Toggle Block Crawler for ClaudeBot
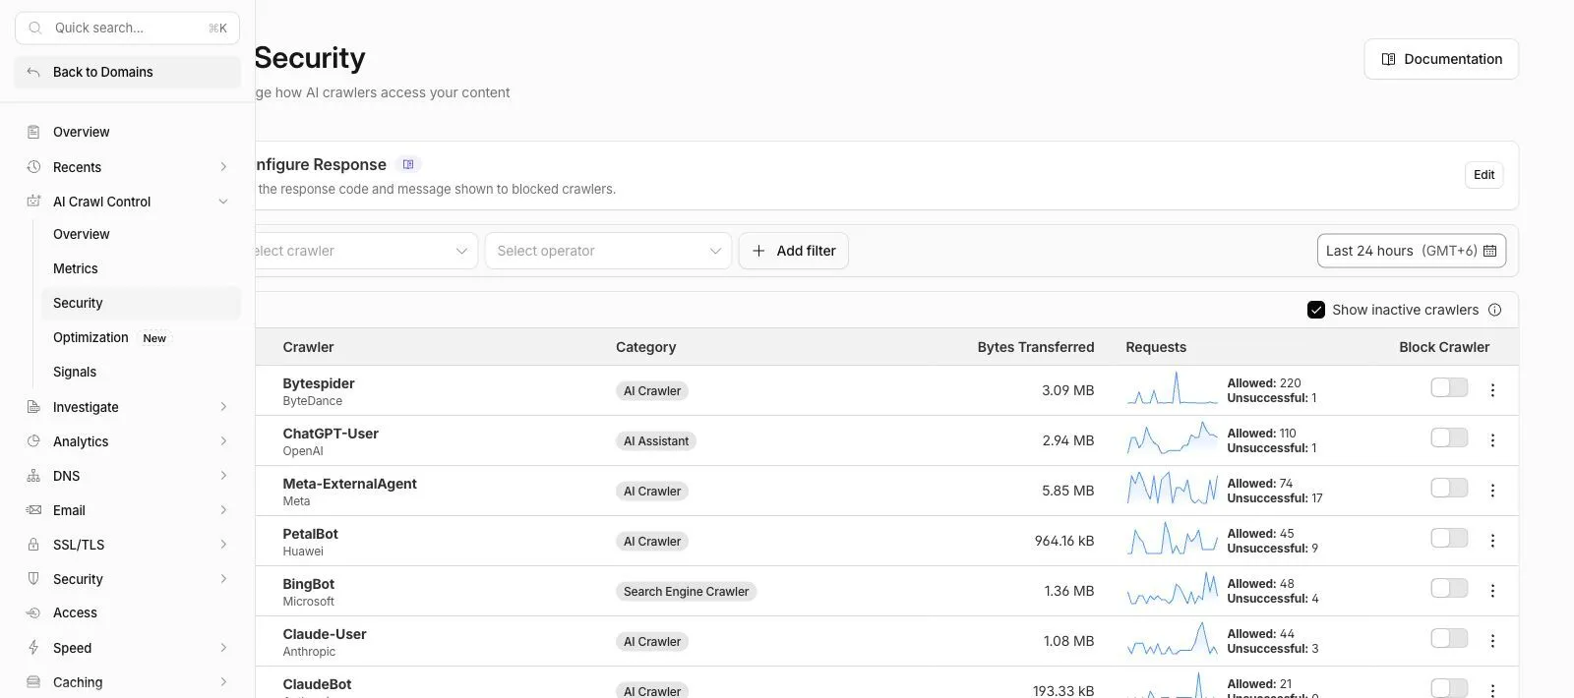This screenshot has height=698, width=1574. pyautogui.click(x=1449, y=688)
